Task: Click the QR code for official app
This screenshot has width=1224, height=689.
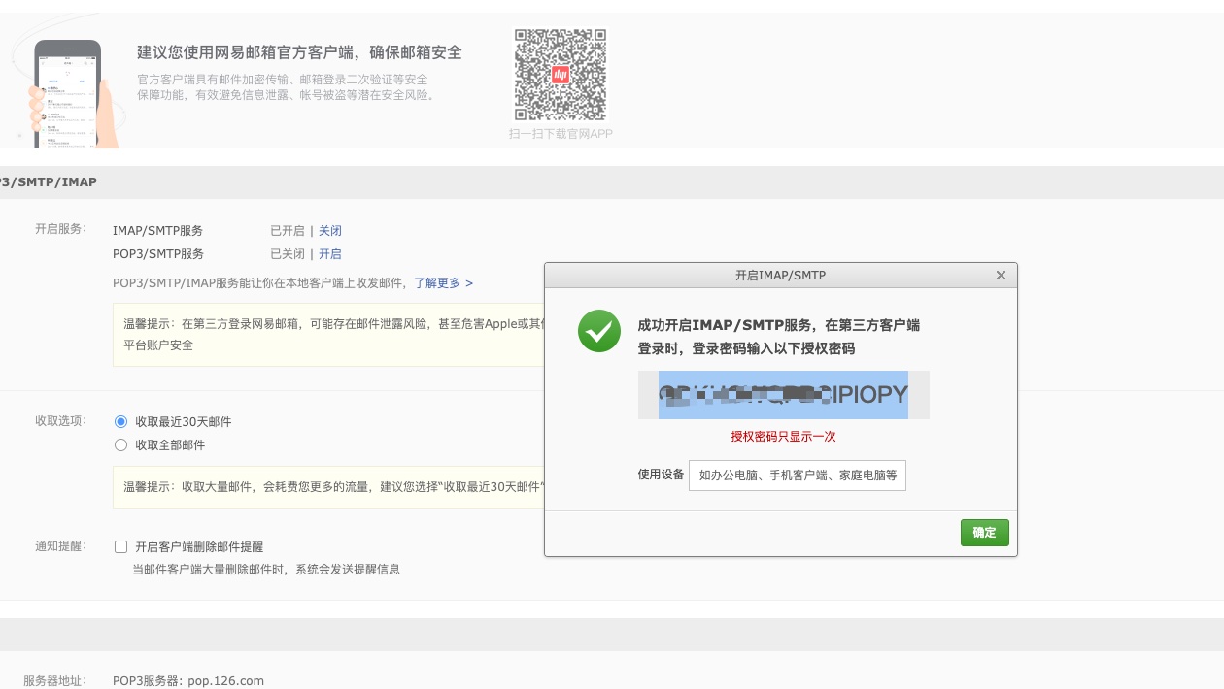Action: [561, 75]
